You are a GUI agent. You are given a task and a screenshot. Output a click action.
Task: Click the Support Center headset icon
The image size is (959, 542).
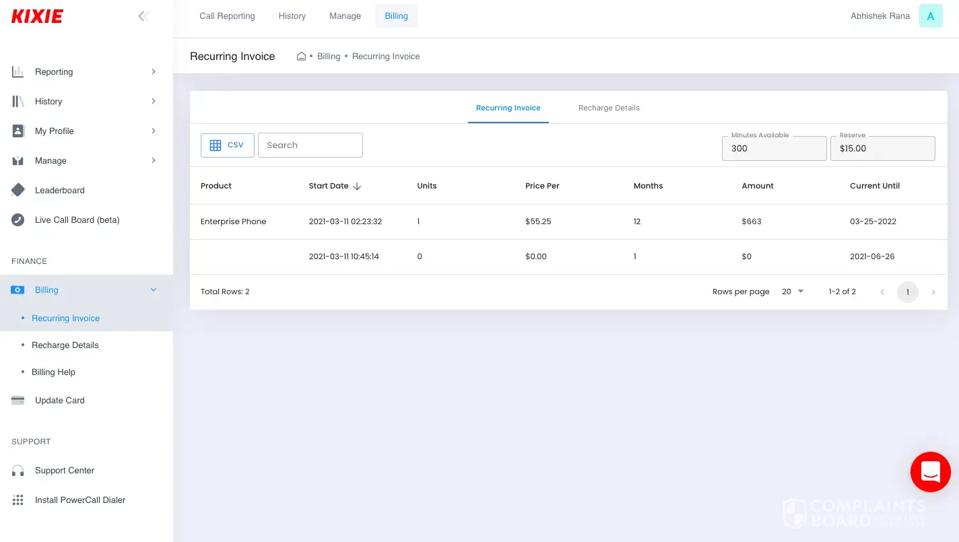(x=18, y=471)
